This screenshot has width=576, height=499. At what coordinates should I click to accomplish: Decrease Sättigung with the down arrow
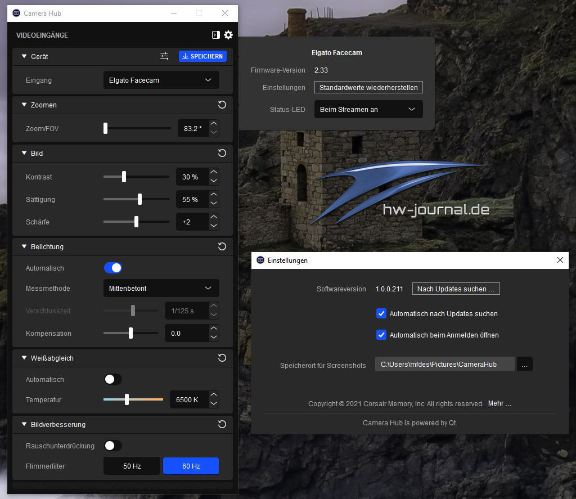point(214,204)
